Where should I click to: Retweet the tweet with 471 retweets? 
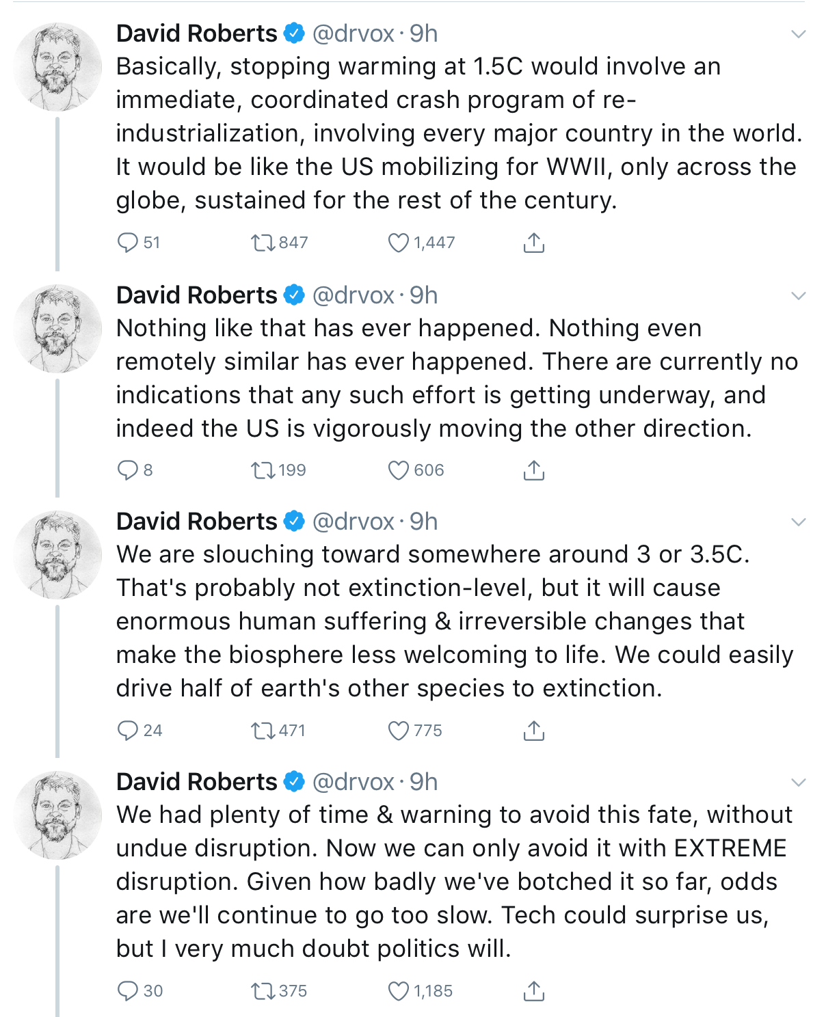click(x=263, y=731)
